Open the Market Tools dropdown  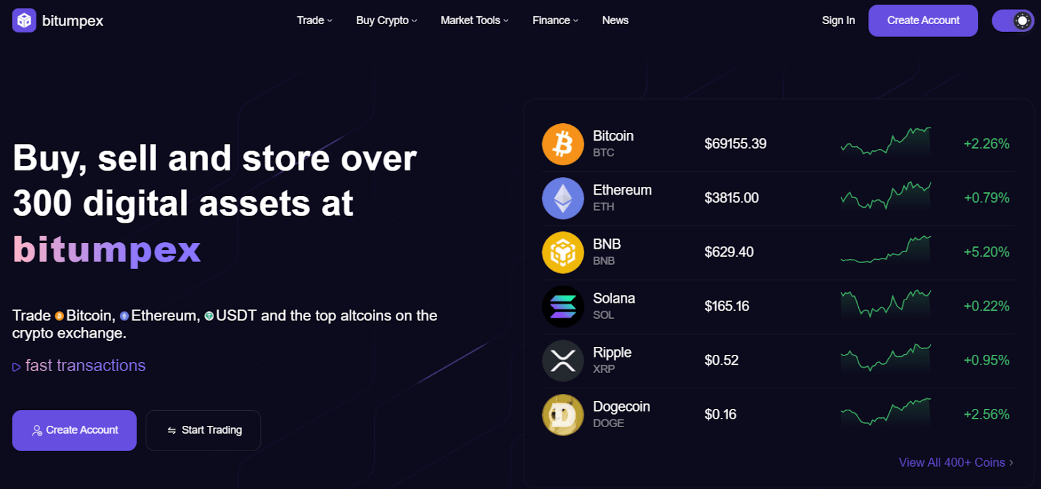[x=474, y=20]
